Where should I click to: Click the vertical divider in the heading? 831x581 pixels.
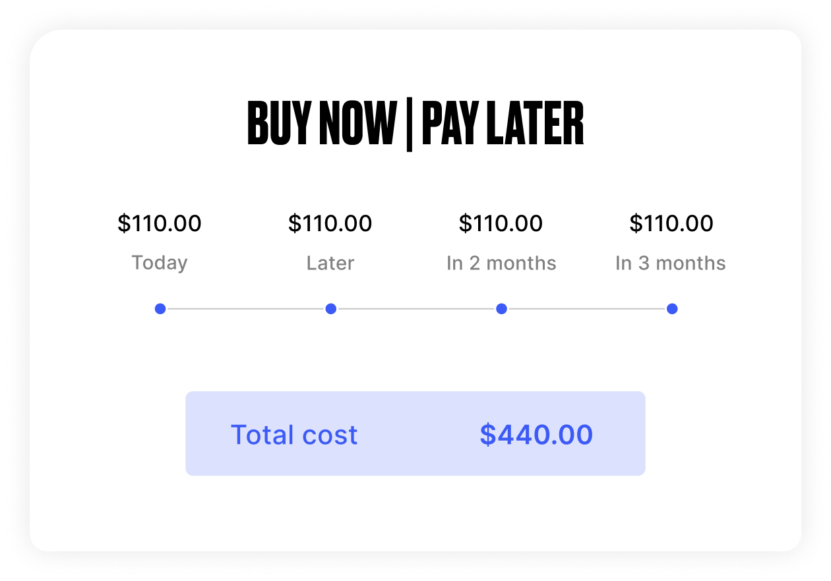(x=410, y=126)
